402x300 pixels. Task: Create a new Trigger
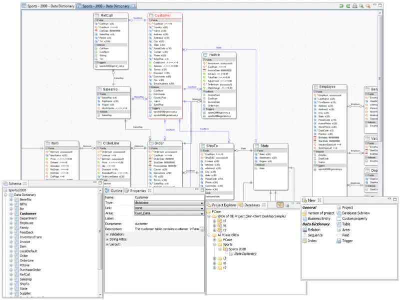345,240
